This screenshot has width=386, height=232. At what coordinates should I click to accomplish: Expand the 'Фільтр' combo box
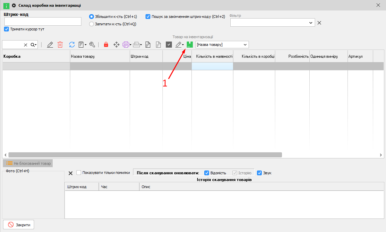point(311,23)
